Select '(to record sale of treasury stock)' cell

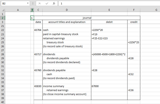tap(67, 46)
